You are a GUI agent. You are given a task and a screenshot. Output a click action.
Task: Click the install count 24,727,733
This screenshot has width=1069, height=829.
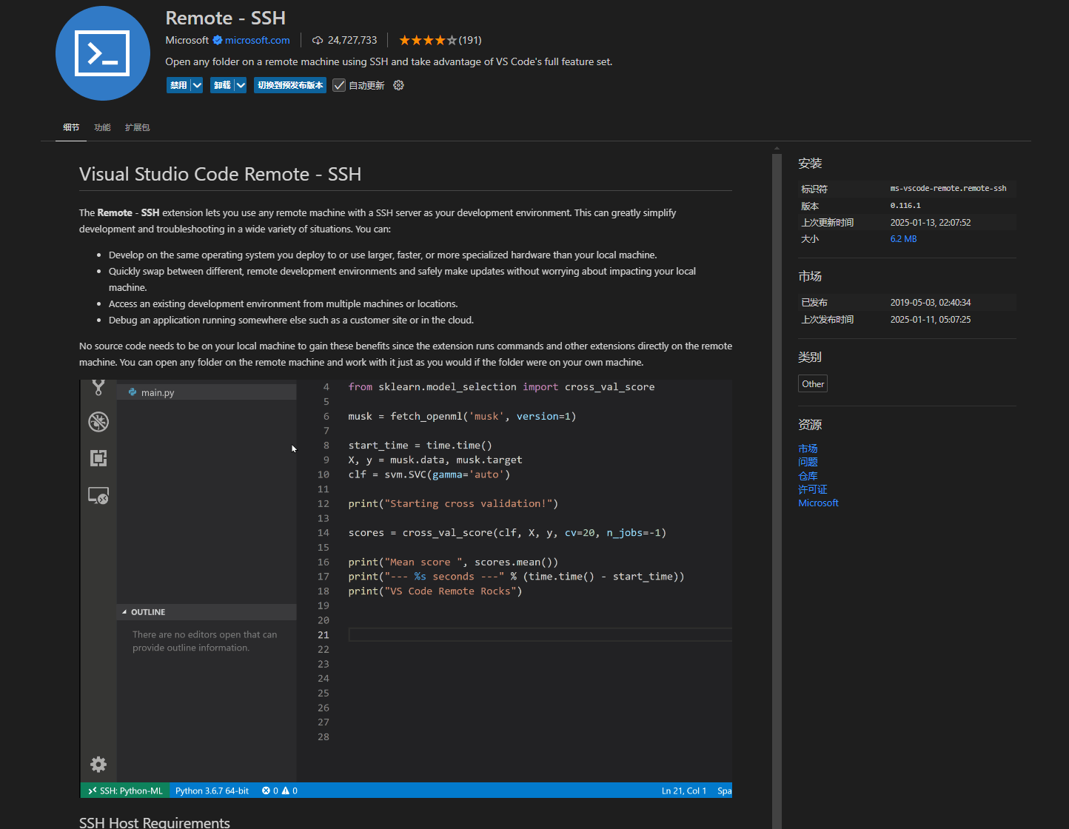[x=352, y=40]
